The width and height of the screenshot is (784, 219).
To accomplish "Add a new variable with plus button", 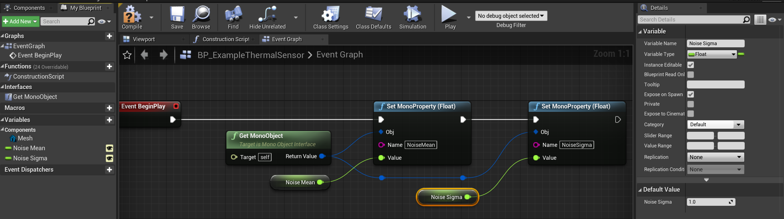I will coord(109,120).
